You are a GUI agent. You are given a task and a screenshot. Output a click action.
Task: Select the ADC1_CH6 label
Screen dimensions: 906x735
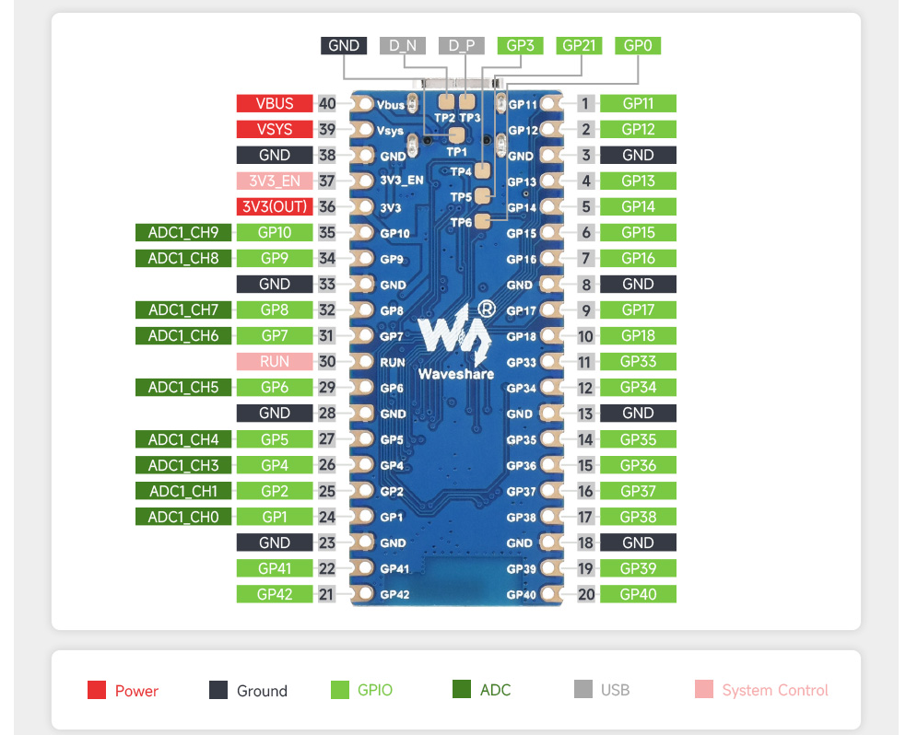click(183, 335)
